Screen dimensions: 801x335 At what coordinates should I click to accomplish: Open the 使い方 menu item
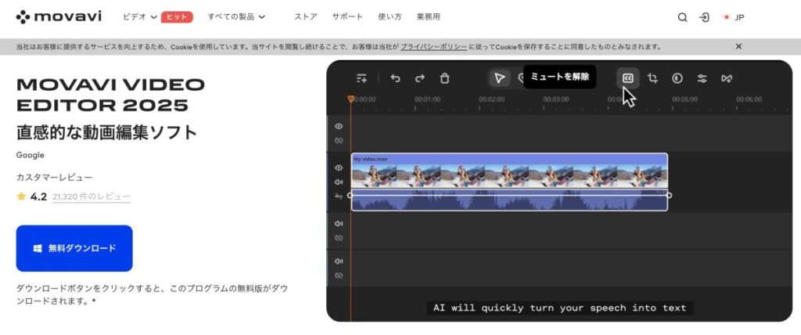[390, 17]
